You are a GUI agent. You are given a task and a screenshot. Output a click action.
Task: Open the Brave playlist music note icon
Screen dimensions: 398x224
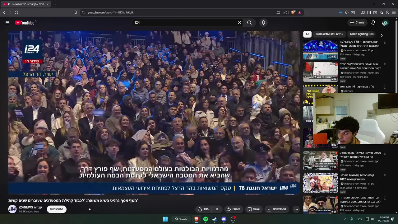(x=363, y=12)
